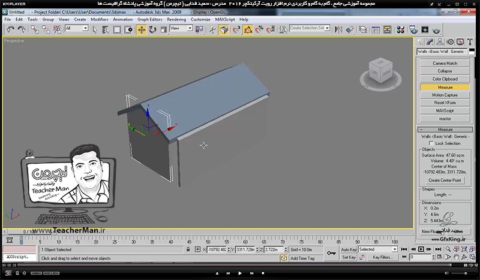Open Schematic View icon
Image resolution: width=480 pixels, height=280 pixels.
tap(387, 29)
